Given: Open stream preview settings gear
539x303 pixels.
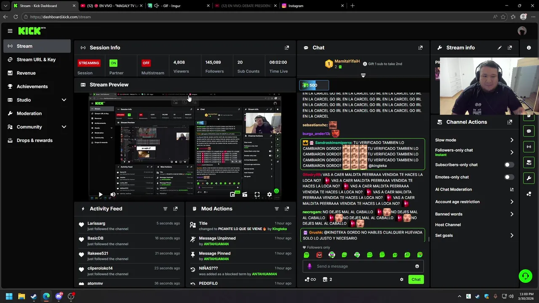Looking at the screenshot, I should click(269, 194).
